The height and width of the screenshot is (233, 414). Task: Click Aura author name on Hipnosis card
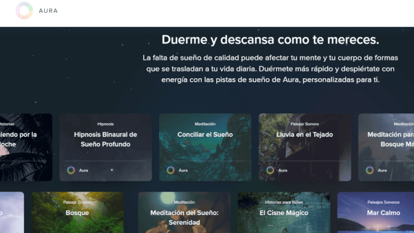(83, 170)
